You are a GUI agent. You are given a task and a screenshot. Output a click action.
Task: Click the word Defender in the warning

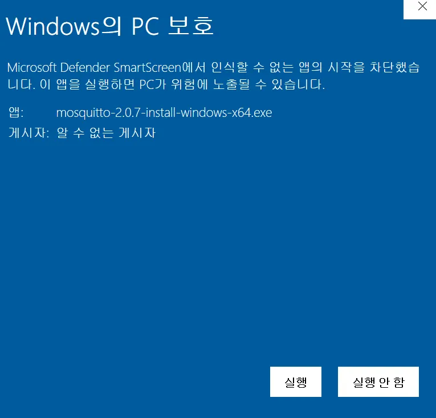coord(85,68)
